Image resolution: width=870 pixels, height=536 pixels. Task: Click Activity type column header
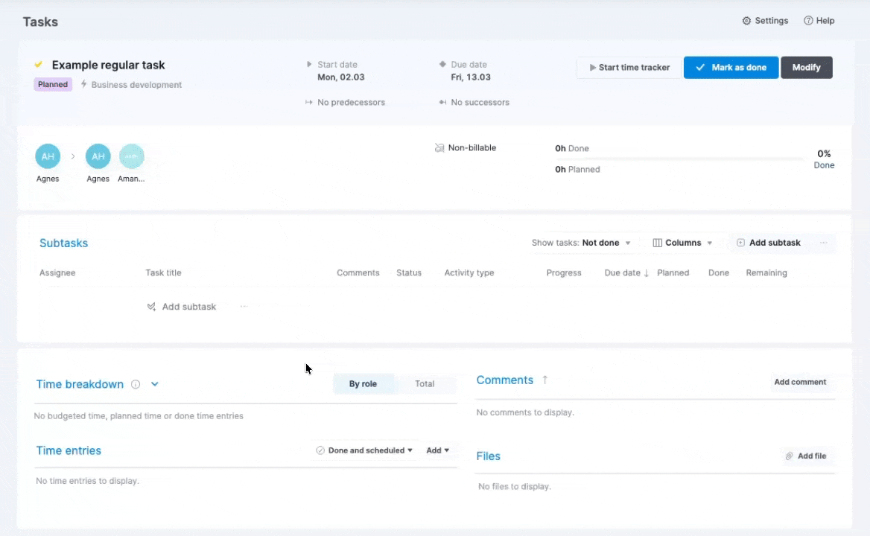click(x=469, y=272)
